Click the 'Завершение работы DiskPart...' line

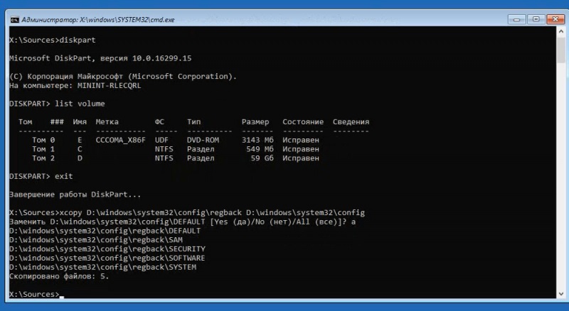(75, 195)
